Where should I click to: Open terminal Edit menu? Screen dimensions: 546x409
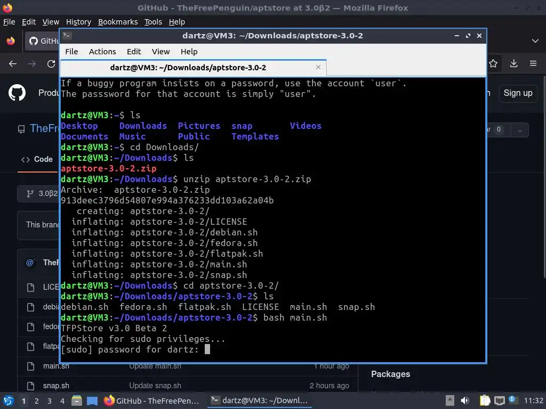(x=134, y=52)
